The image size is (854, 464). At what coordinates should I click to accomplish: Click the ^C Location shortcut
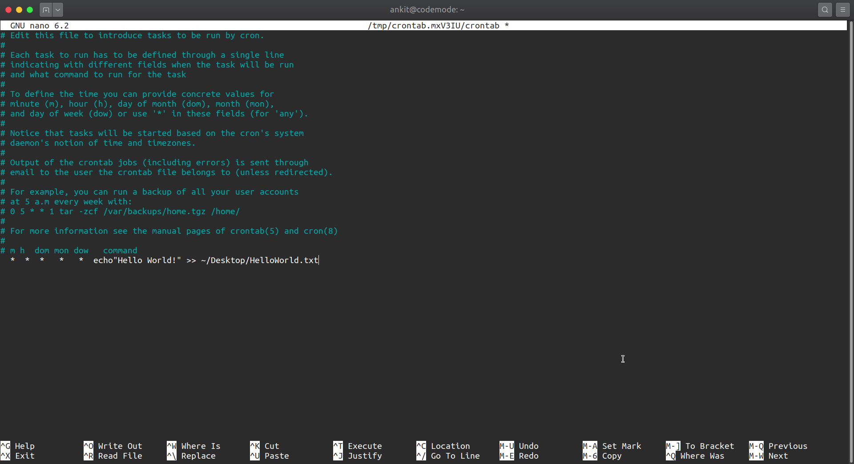[443, 446]
